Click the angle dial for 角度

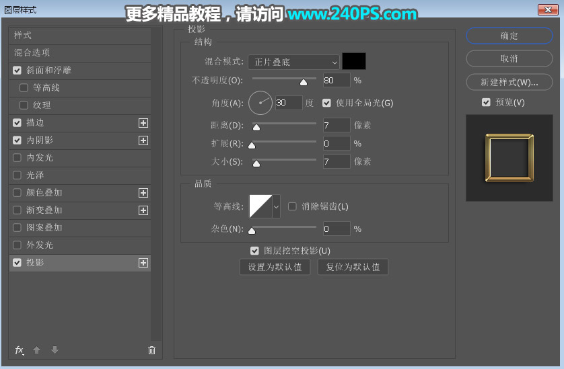pyautogui.click(x=260, y=103)
